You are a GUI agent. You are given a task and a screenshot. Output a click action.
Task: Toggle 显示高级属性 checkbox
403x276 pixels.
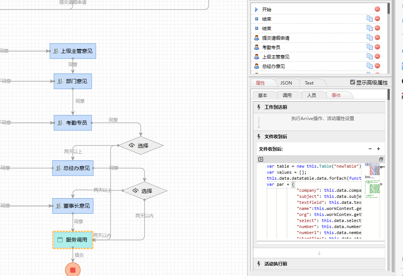coord(352,82)
